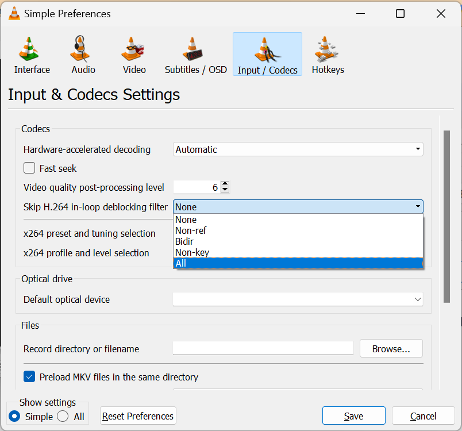Click the post-processing level value field

197,187
